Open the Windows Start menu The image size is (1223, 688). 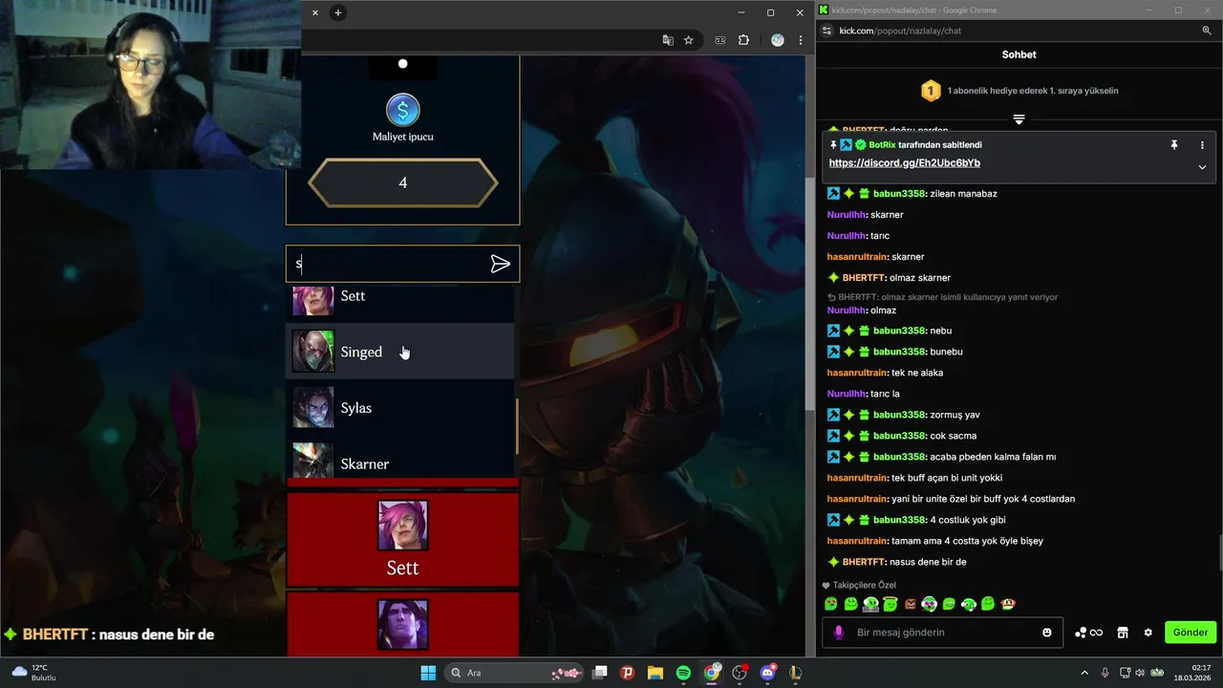click(x=428, y=673)
